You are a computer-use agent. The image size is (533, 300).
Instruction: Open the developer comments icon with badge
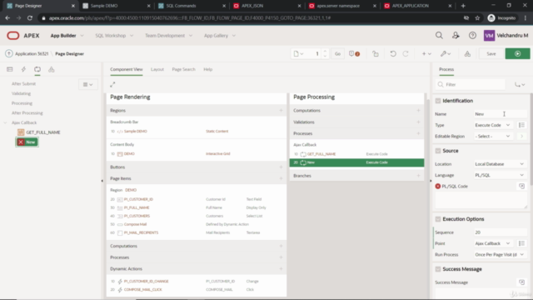(354, 53)
